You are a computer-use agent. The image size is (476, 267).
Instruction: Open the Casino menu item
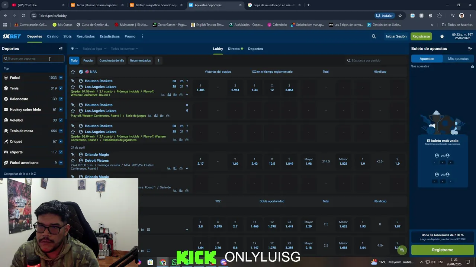(52, 36)
